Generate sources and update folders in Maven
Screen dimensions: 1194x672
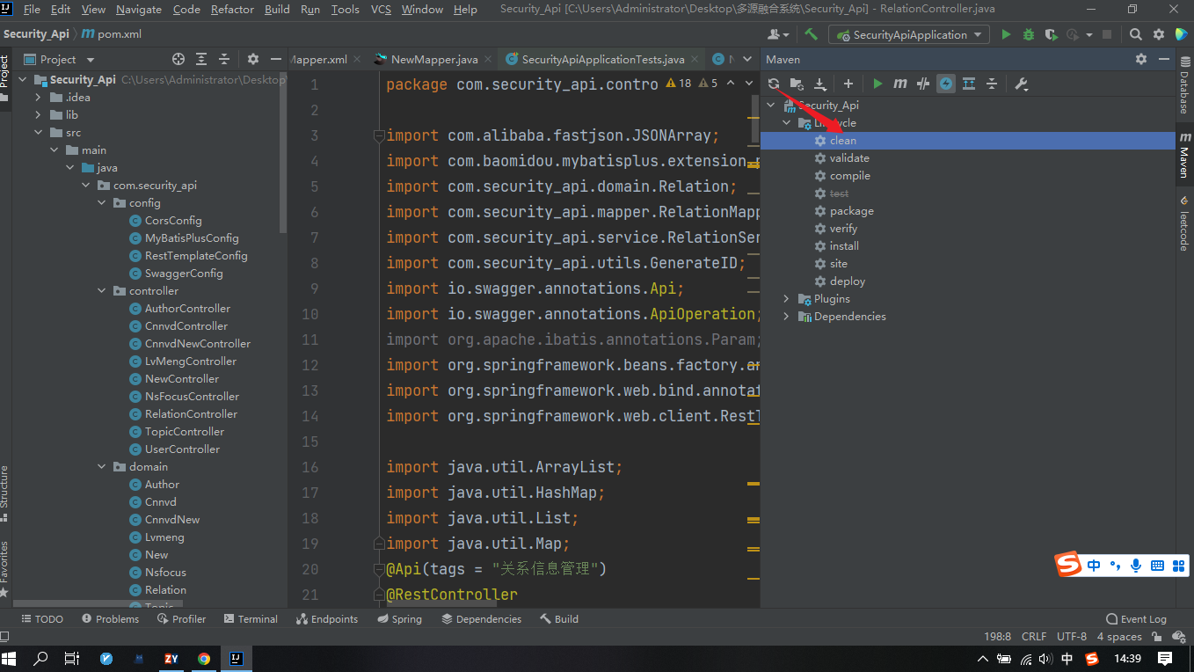(x=797, y=84)
